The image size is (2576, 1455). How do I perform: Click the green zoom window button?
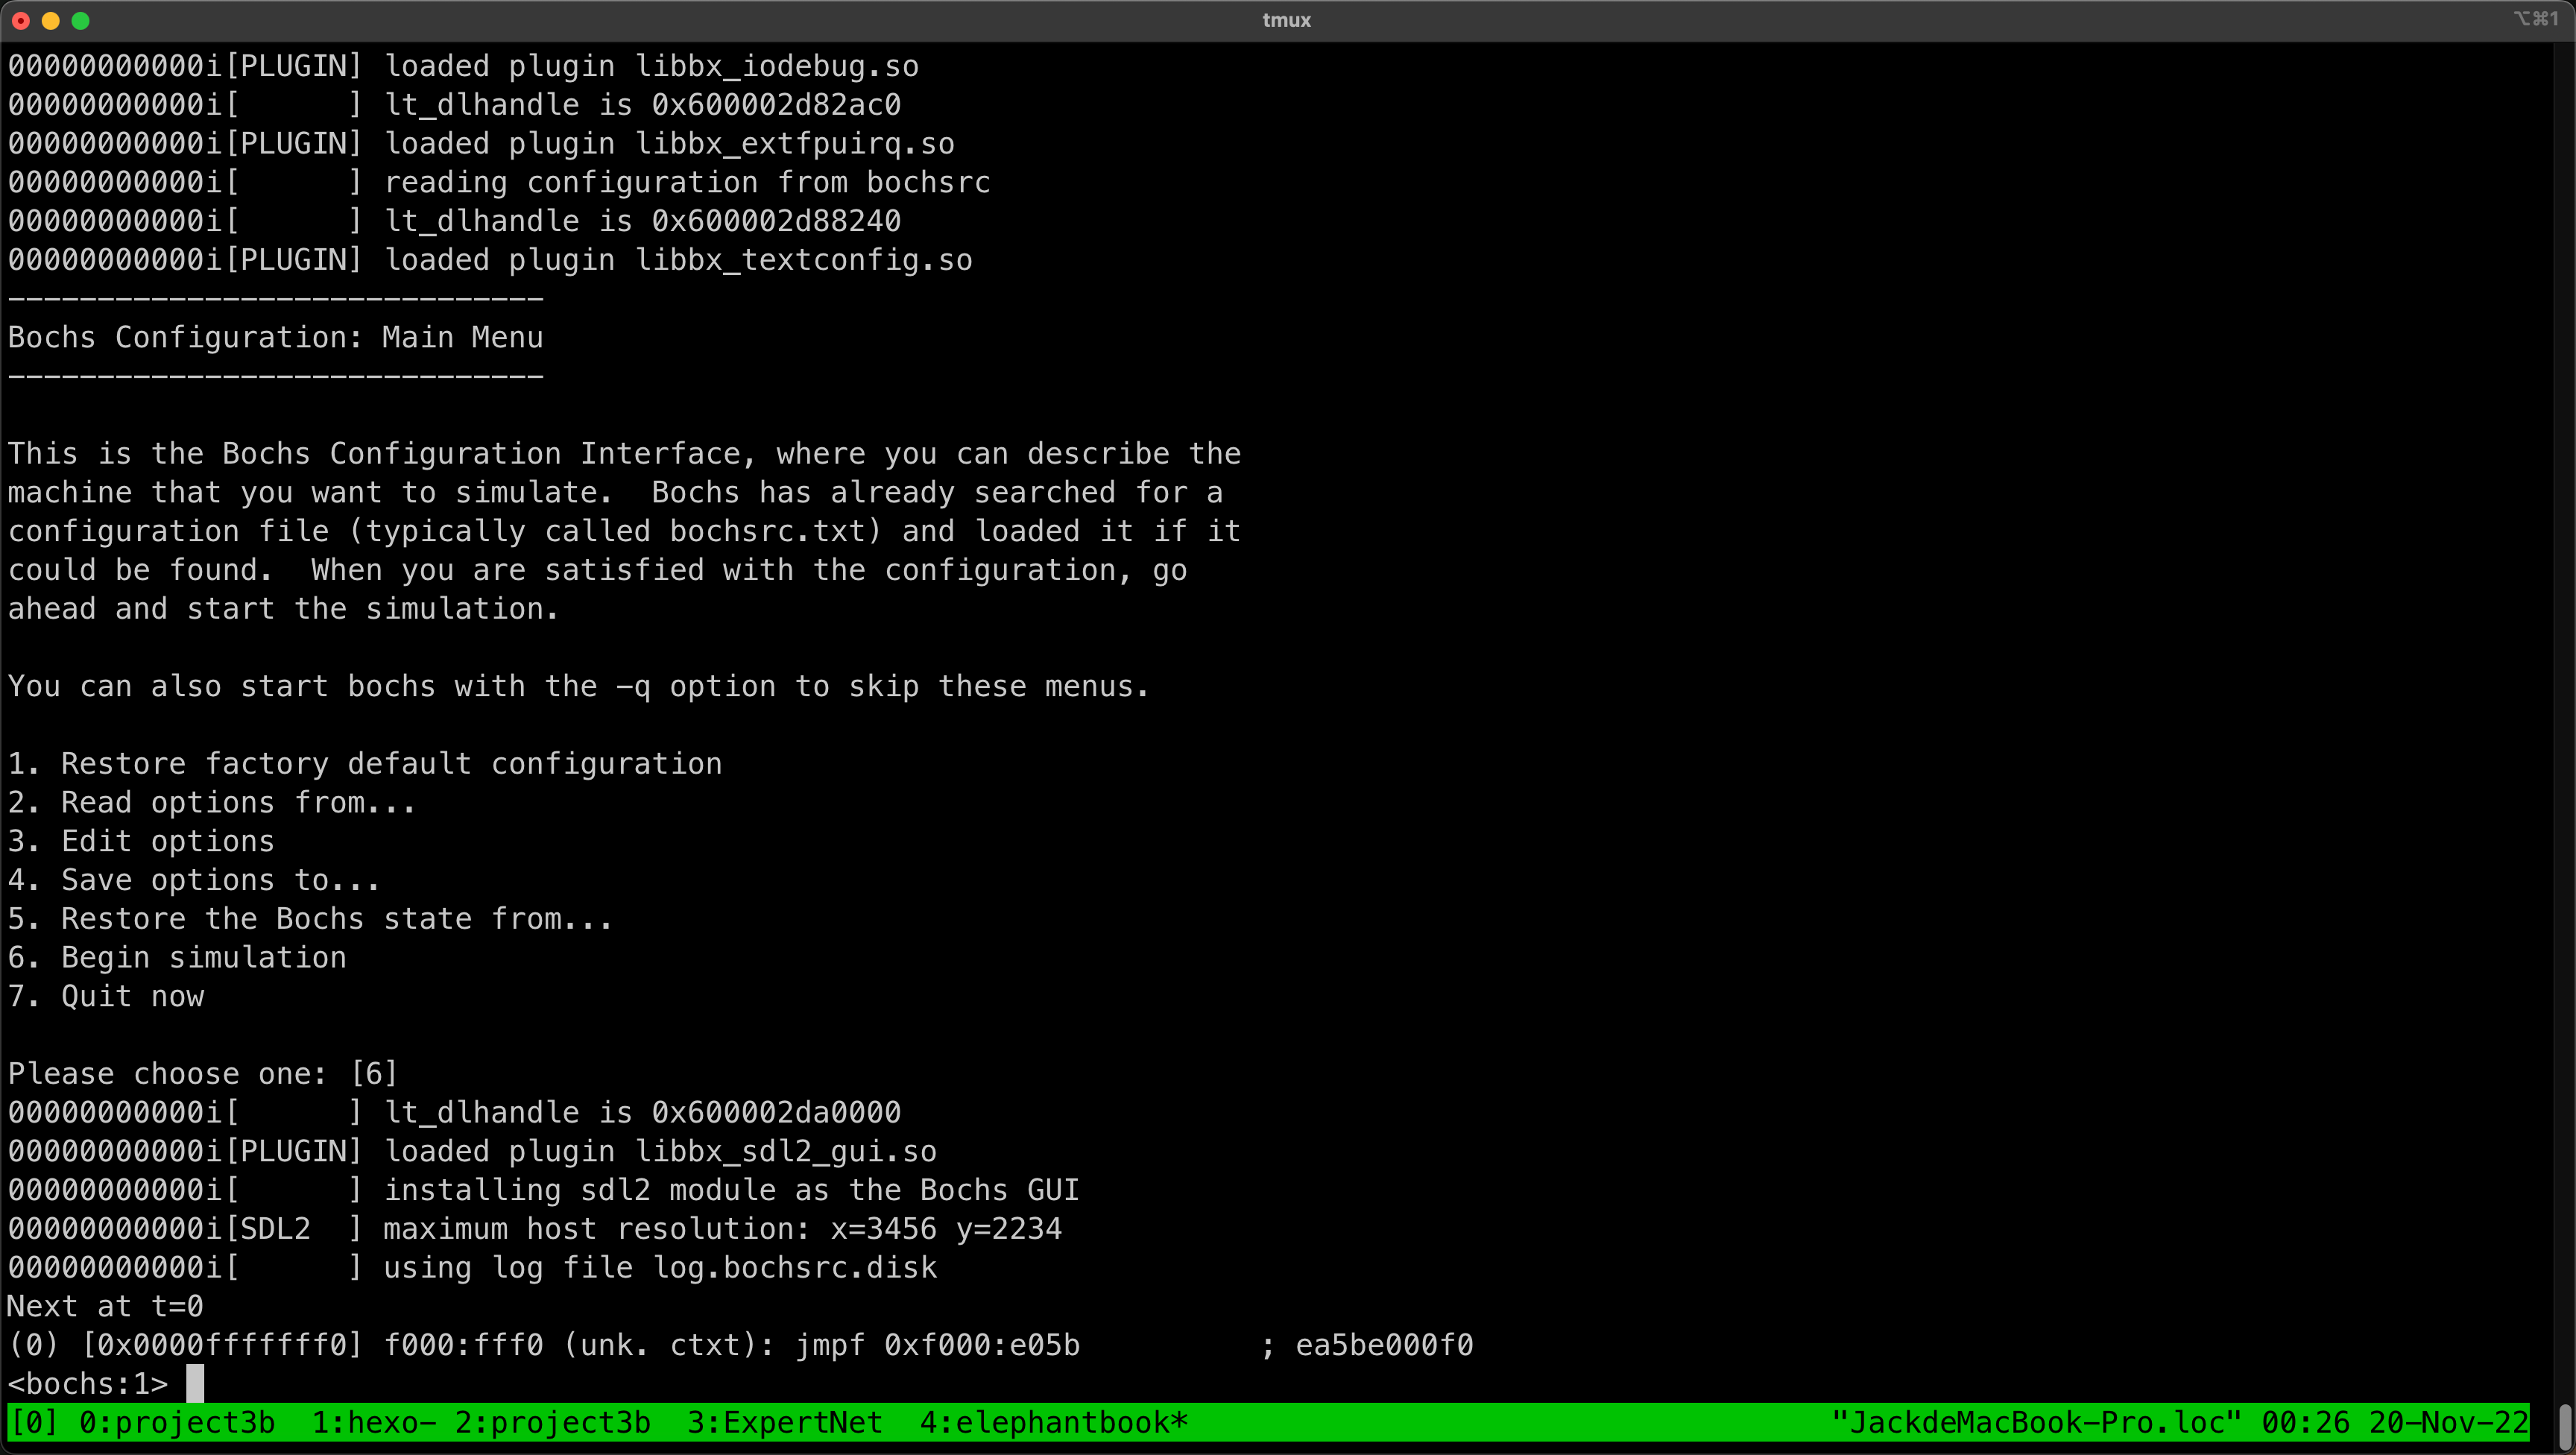(x=81, y=20)
